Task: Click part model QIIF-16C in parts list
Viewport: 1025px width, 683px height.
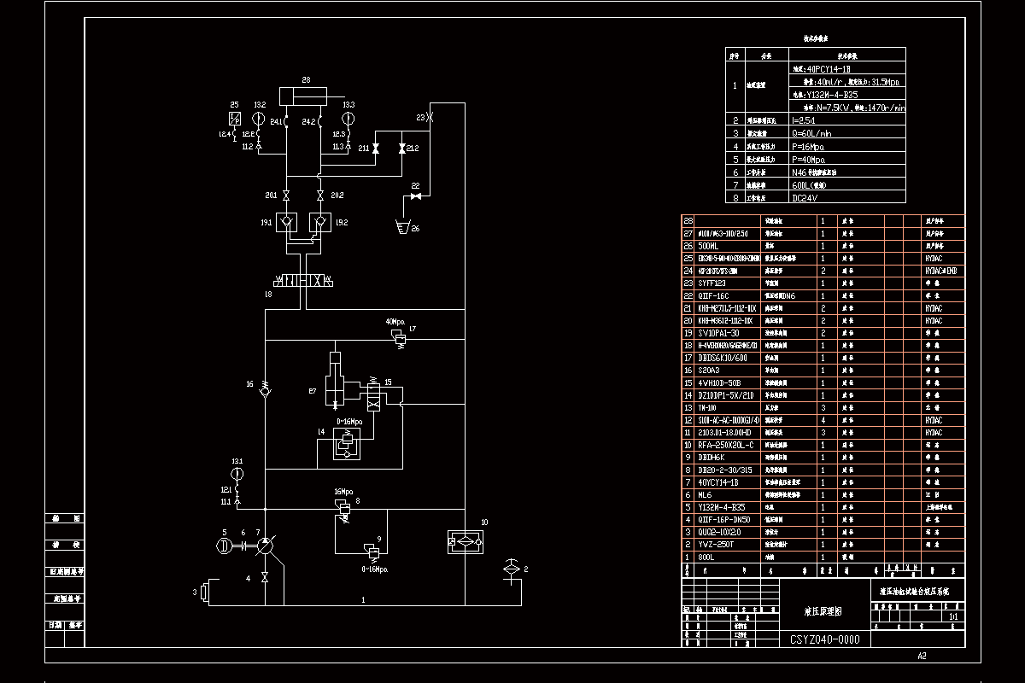Action: tap(714, 295)
